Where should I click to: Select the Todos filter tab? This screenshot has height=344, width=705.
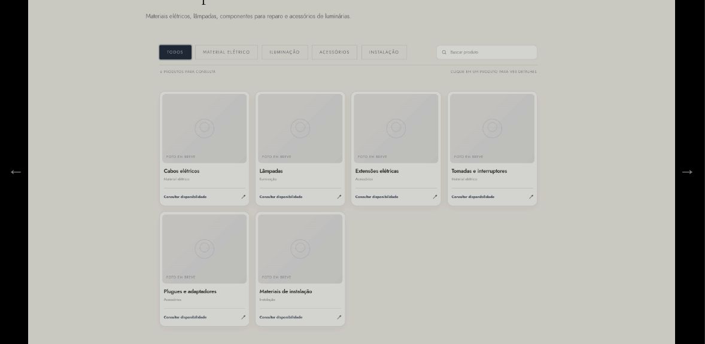[175, 52]
